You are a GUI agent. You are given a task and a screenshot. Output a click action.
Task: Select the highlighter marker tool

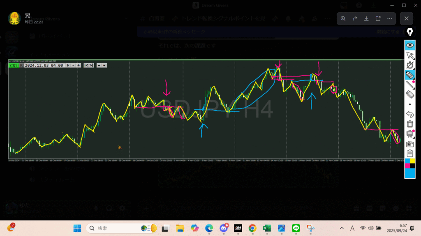409,75
